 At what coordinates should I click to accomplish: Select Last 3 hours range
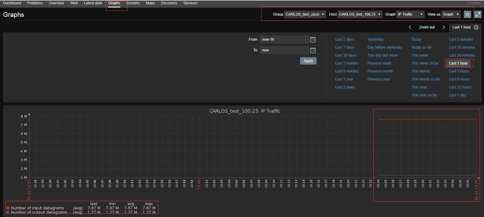459,71
